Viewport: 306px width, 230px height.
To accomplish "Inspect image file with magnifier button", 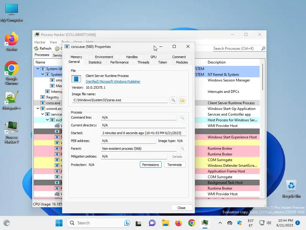I will point(173,100).
